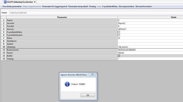Screen dimensions: 183x102
Task: Close the Inläsning Excelerator tab
Action: [x=35, y=2]
